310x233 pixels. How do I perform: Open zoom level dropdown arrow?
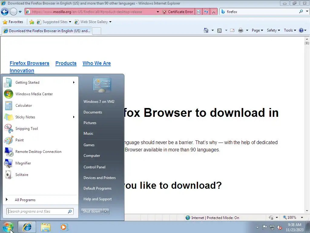302,218
